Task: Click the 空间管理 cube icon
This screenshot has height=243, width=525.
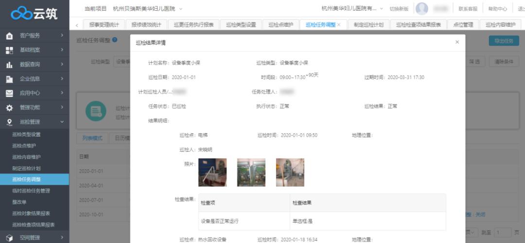Action: pos(10,238)
